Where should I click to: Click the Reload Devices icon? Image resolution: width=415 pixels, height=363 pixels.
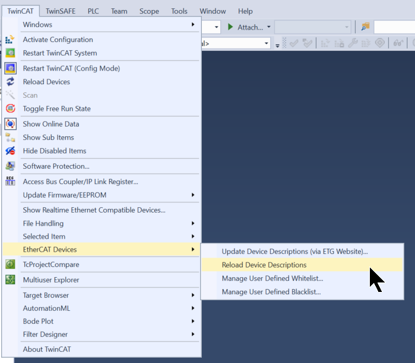(10, 82)
